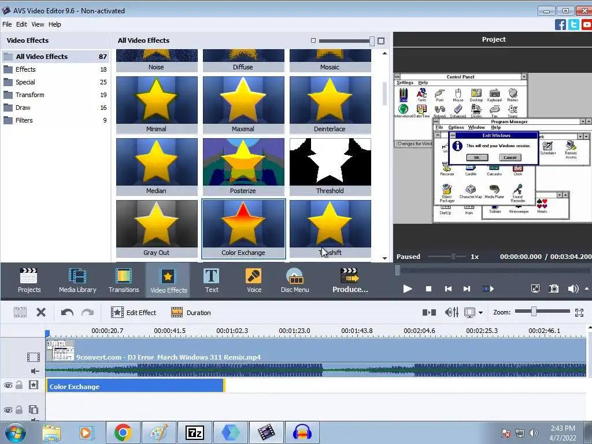The image size is (592, 444).
Task: Click Edit Effect button
Action: tap(134, 312)
